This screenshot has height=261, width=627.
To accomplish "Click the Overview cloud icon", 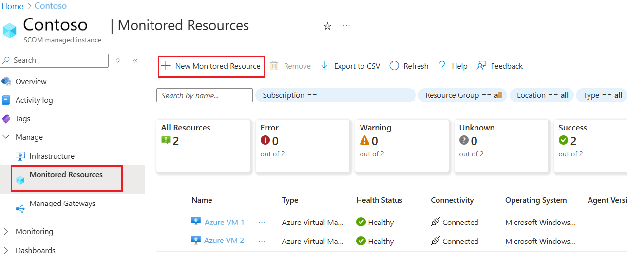I will point(6,81).
